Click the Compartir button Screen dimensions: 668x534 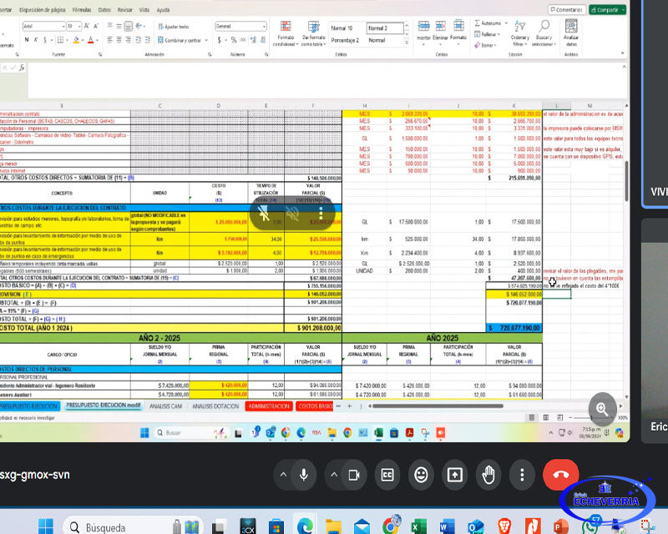tap(607, 10)
